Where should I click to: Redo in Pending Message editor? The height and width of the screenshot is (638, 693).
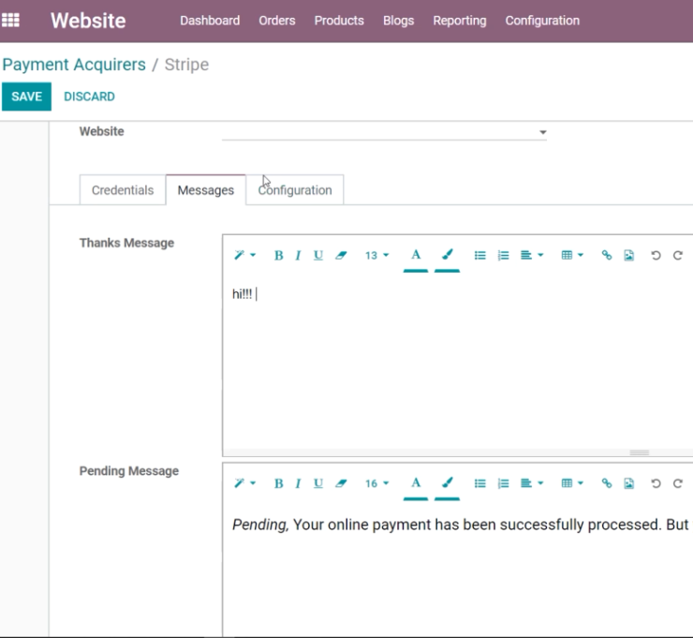click(x=677, y=483)
